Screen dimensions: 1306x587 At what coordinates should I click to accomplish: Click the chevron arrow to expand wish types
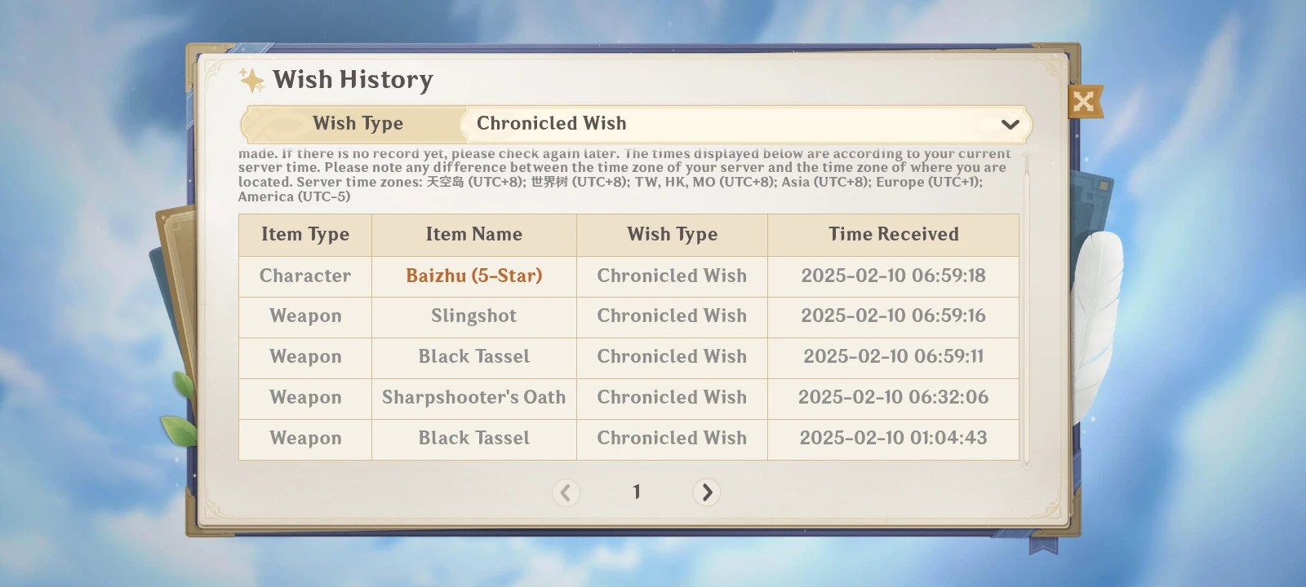click(x=1010, y=124)
